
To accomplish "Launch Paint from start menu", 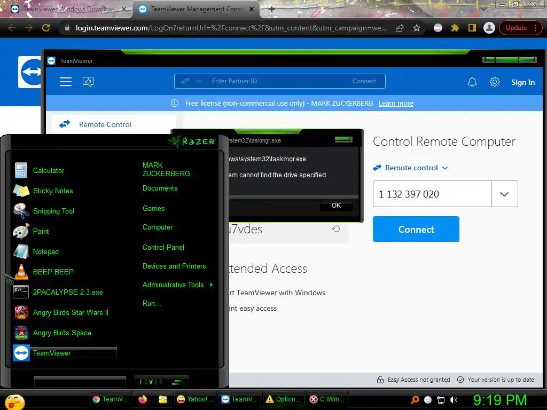I will coord(41,231).
